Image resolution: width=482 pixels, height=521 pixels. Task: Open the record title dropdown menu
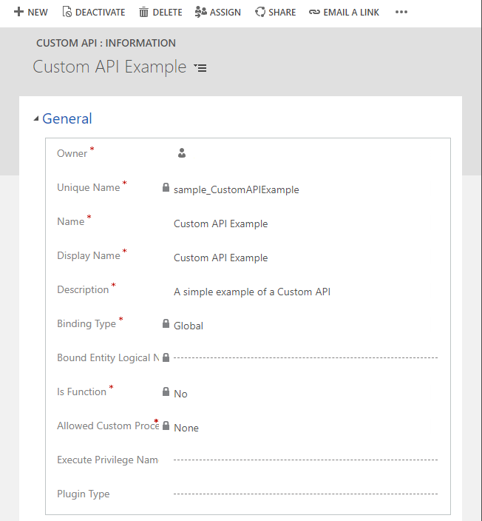[x=200, y=67]
